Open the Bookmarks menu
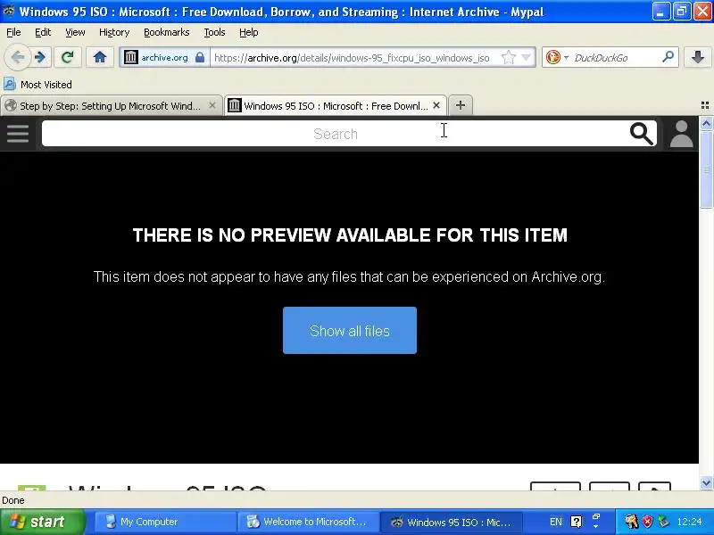 (x=166, y=32)
